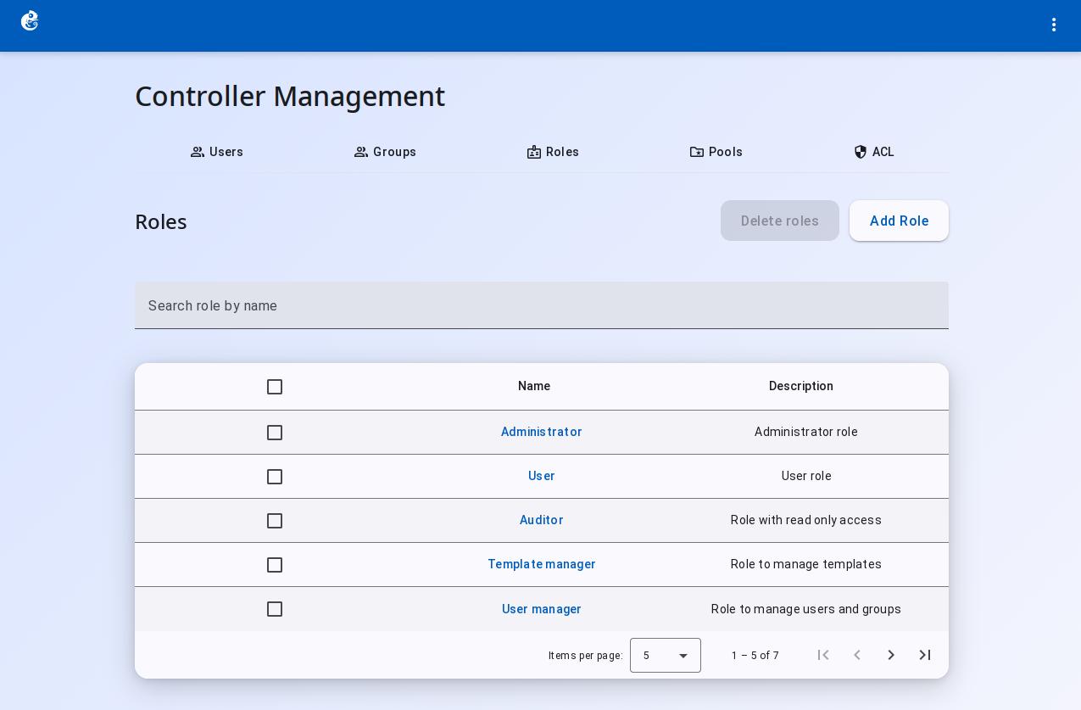The width and height of the screenshot is (1081, 710).
Task: Focus the Search role by name field
Action: click(x=542, y=305)
